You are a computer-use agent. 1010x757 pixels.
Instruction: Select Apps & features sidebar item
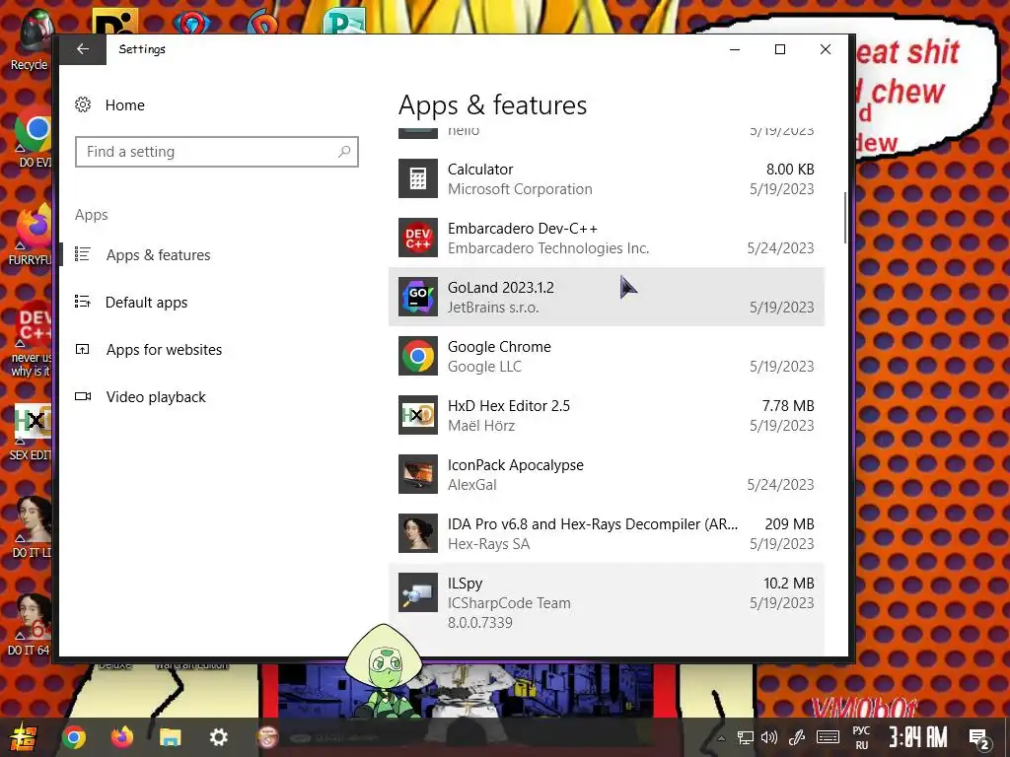click(158, 255)
